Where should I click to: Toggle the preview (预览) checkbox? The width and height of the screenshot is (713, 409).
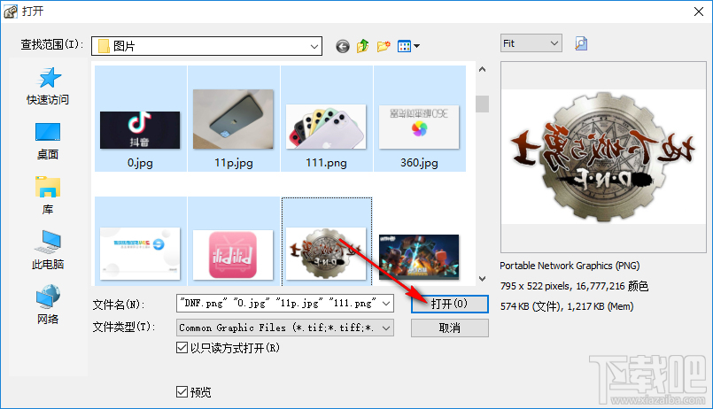(182, 391)
